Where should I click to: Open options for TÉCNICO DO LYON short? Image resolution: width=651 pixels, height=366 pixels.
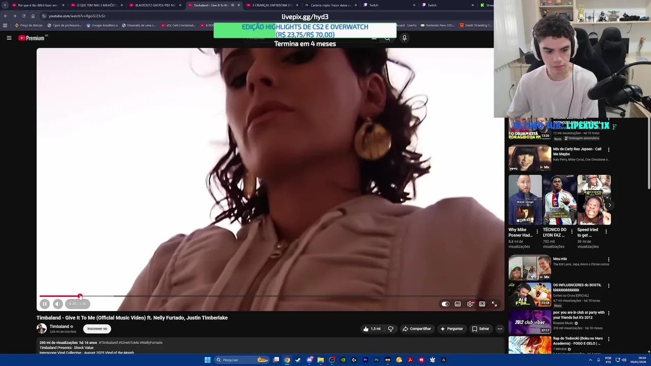(572, 232)
